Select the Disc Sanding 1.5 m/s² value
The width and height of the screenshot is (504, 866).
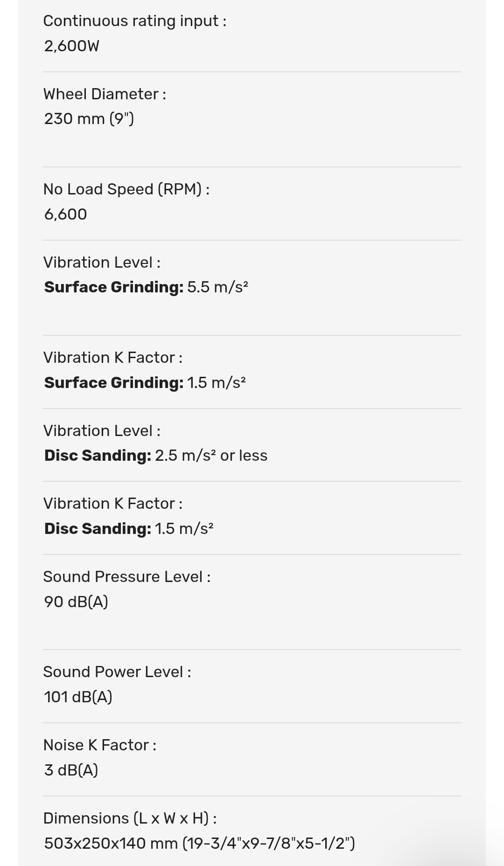[128, 529]
